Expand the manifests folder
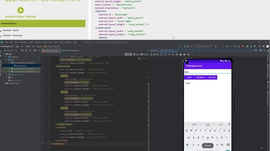270x151 pixels. coord(7,57)
